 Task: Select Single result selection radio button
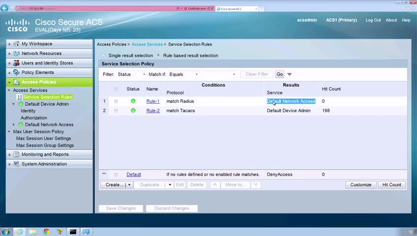tap(104, 56)
